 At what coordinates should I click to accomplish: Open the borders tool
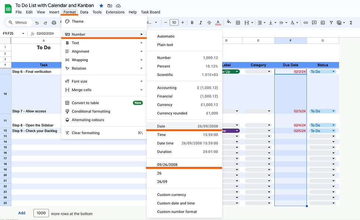tap(238, 22)
